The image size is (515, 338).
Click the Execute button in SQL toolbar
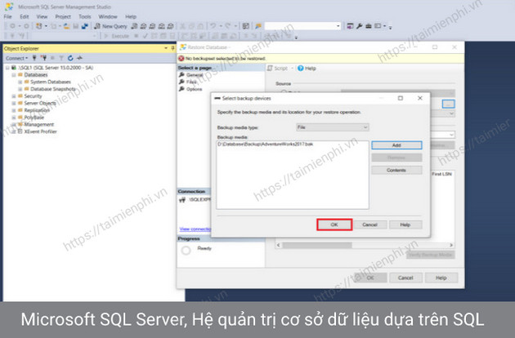coord(117,36)
